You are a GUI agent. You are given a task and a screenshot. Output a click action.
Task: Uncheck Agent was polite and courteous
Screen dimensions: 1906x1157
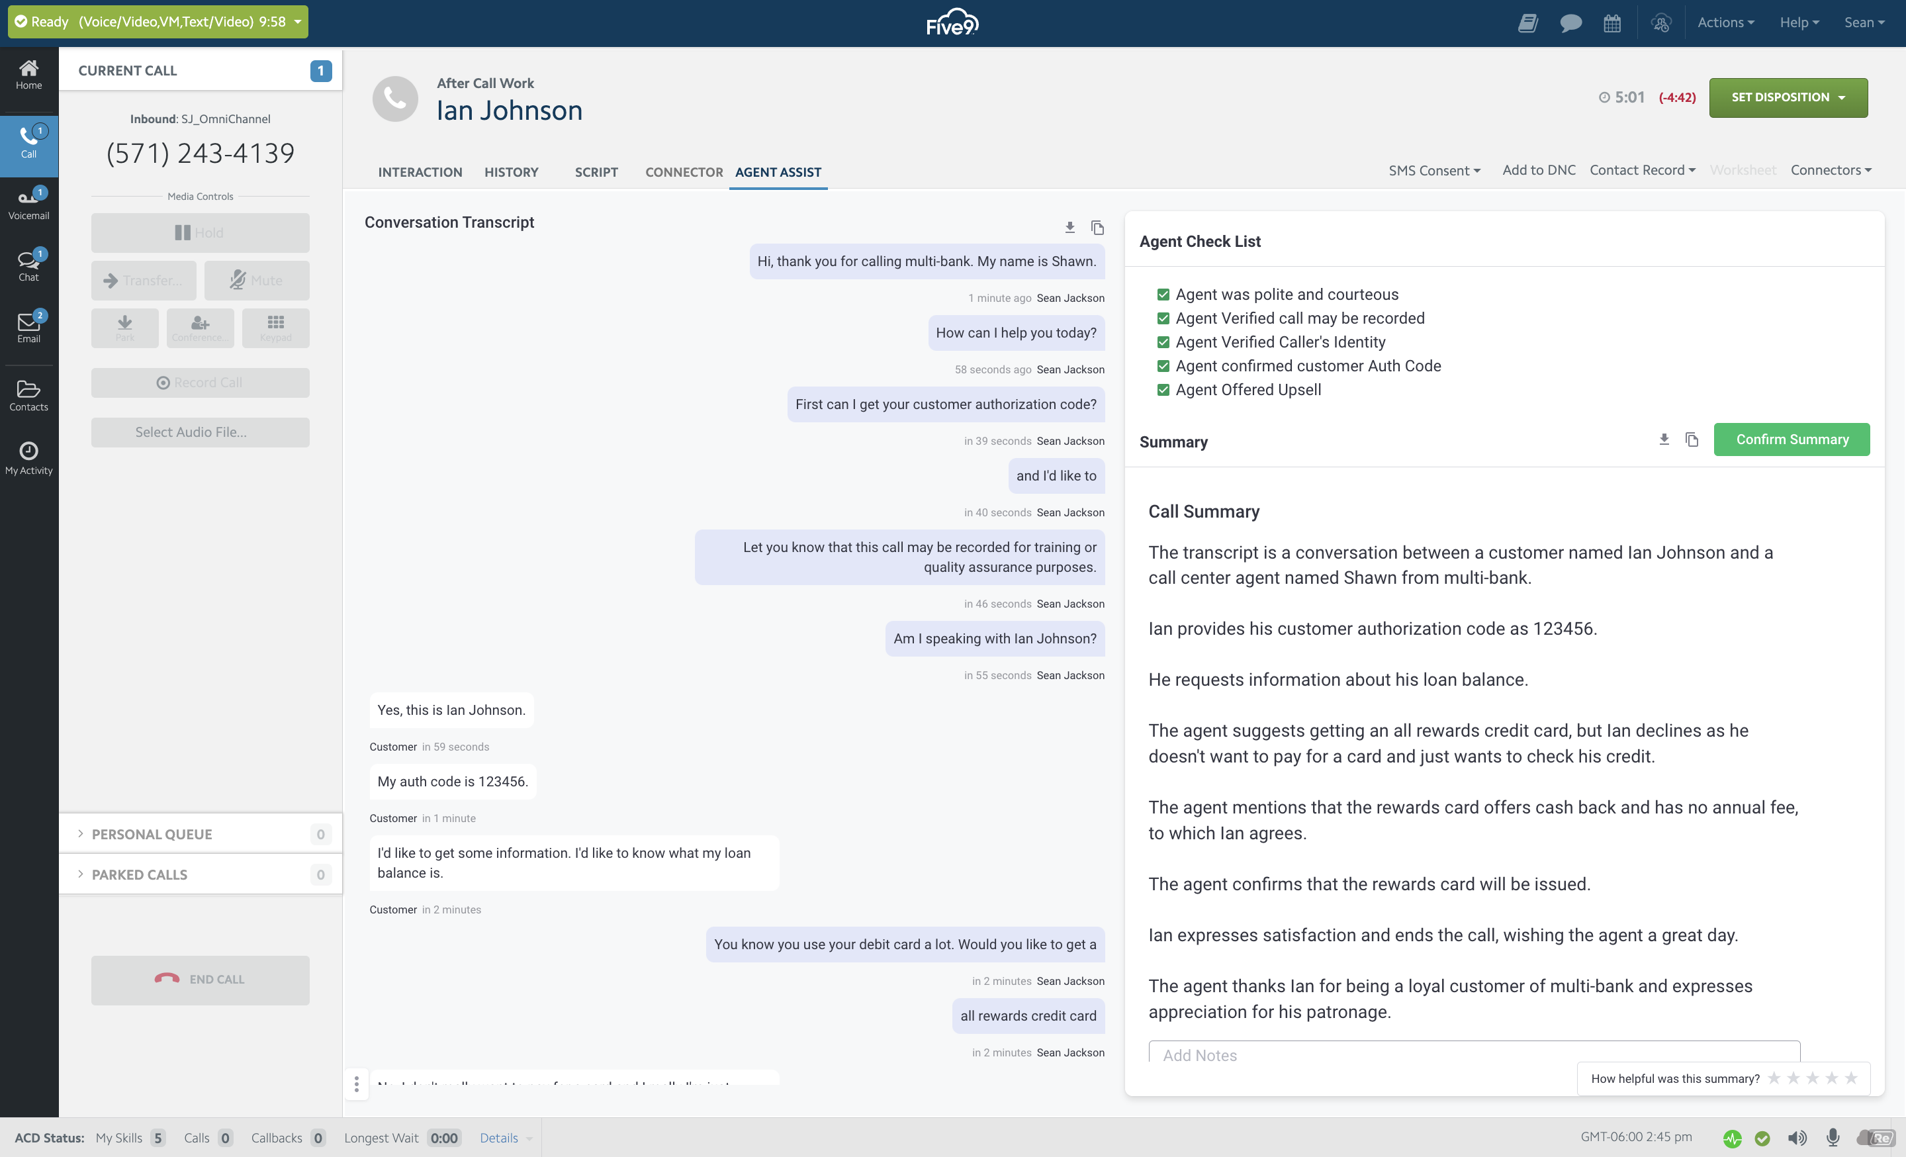(x=1163, y=295)
